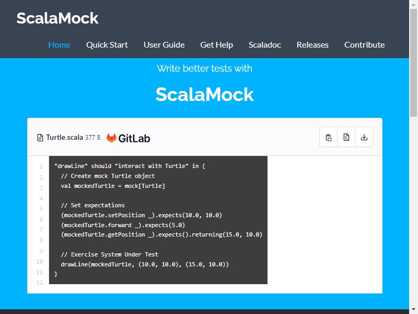This screenshot has width=418, height=314.
Task: Open raw file view icon
Action: (346, 137)
